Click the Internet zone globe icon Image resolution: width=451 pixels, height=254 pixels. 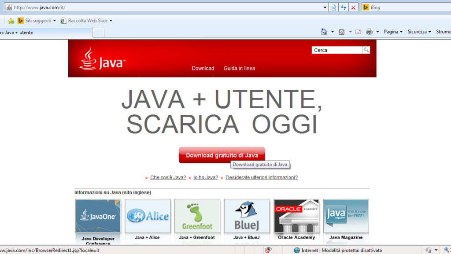tap(297, 250)
